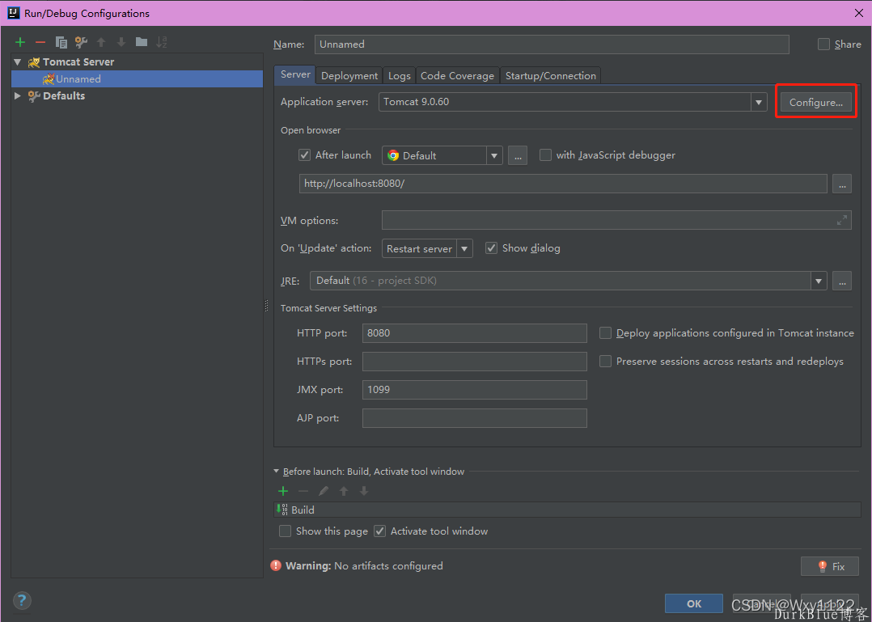Create new folder icon in left toolbar

click(142, 42)
